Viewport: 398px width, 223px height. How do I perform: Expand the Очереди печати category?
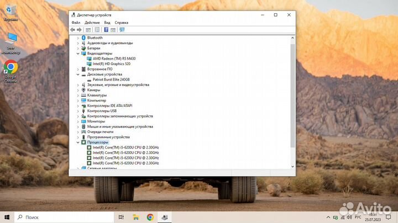coord(78,132)
